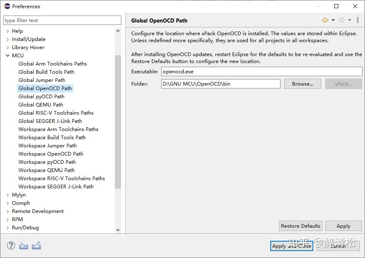Focus the Executable text field
The image size is (365, 258).
(262, 72)
